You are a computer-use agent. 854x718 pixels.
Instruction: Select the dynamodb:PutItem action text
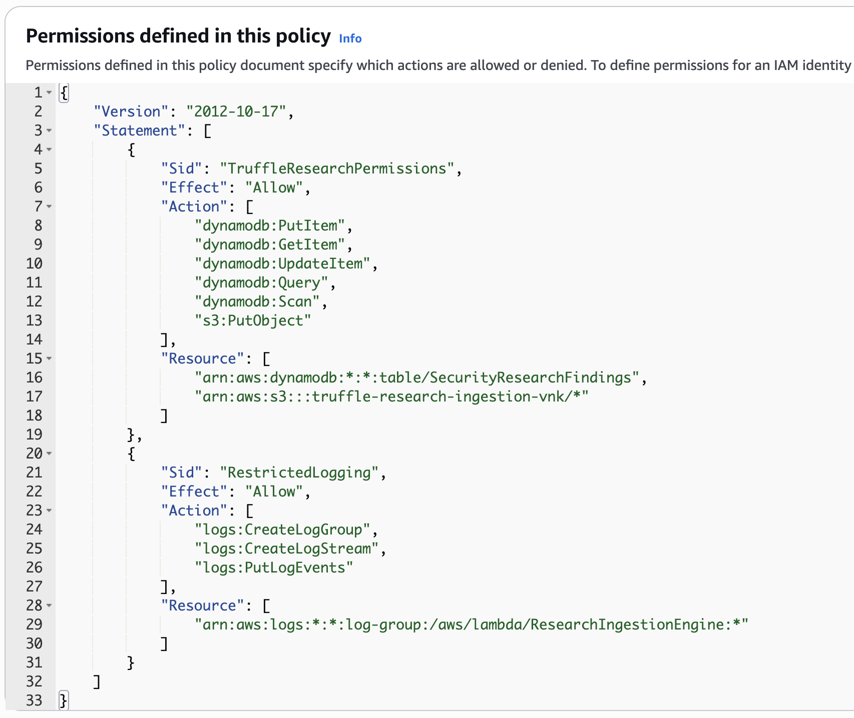[273, 225]
